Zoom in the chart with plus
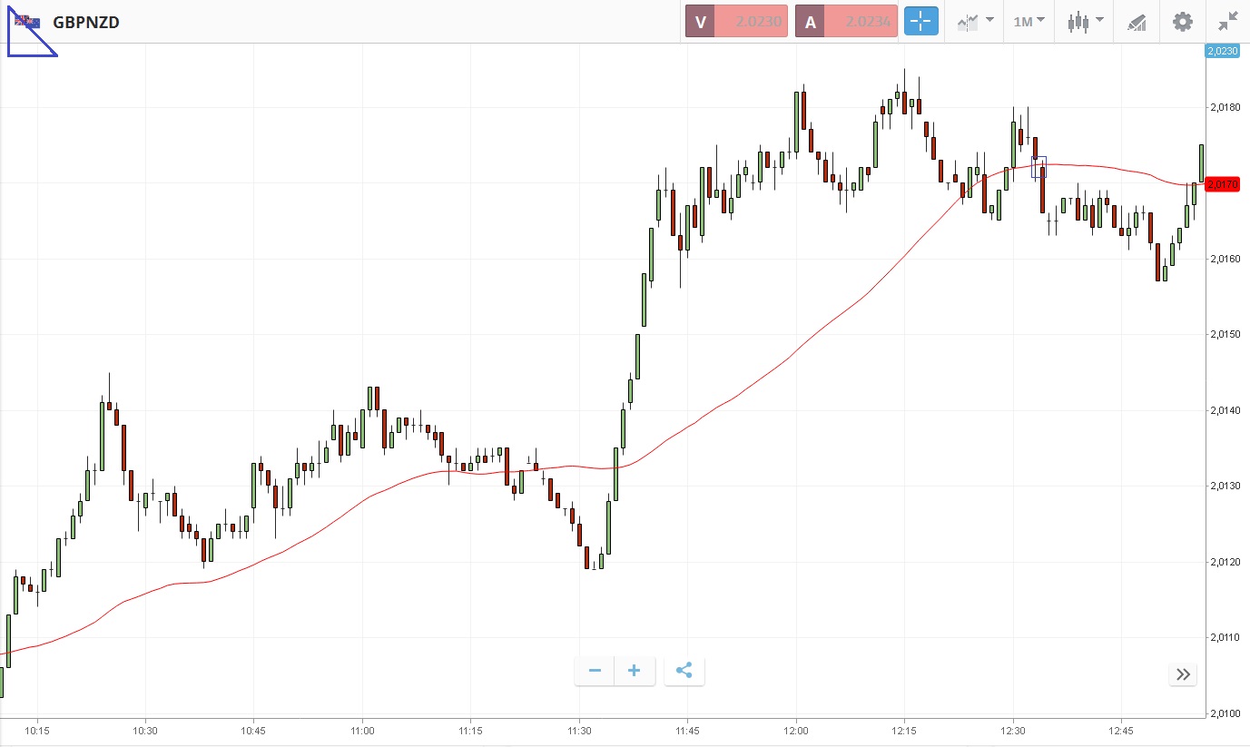 [634, 671]
